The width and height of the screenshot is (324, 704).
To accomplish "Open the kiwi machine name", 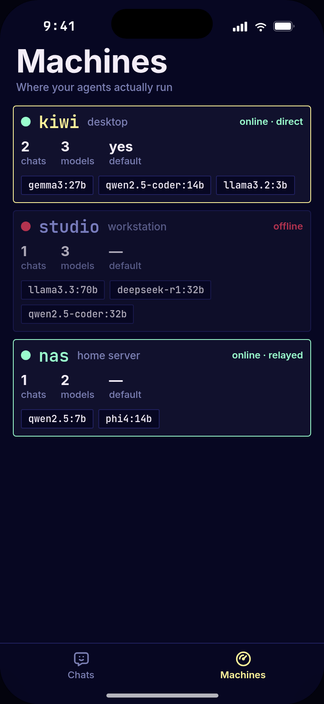I will tap(59, 122).
